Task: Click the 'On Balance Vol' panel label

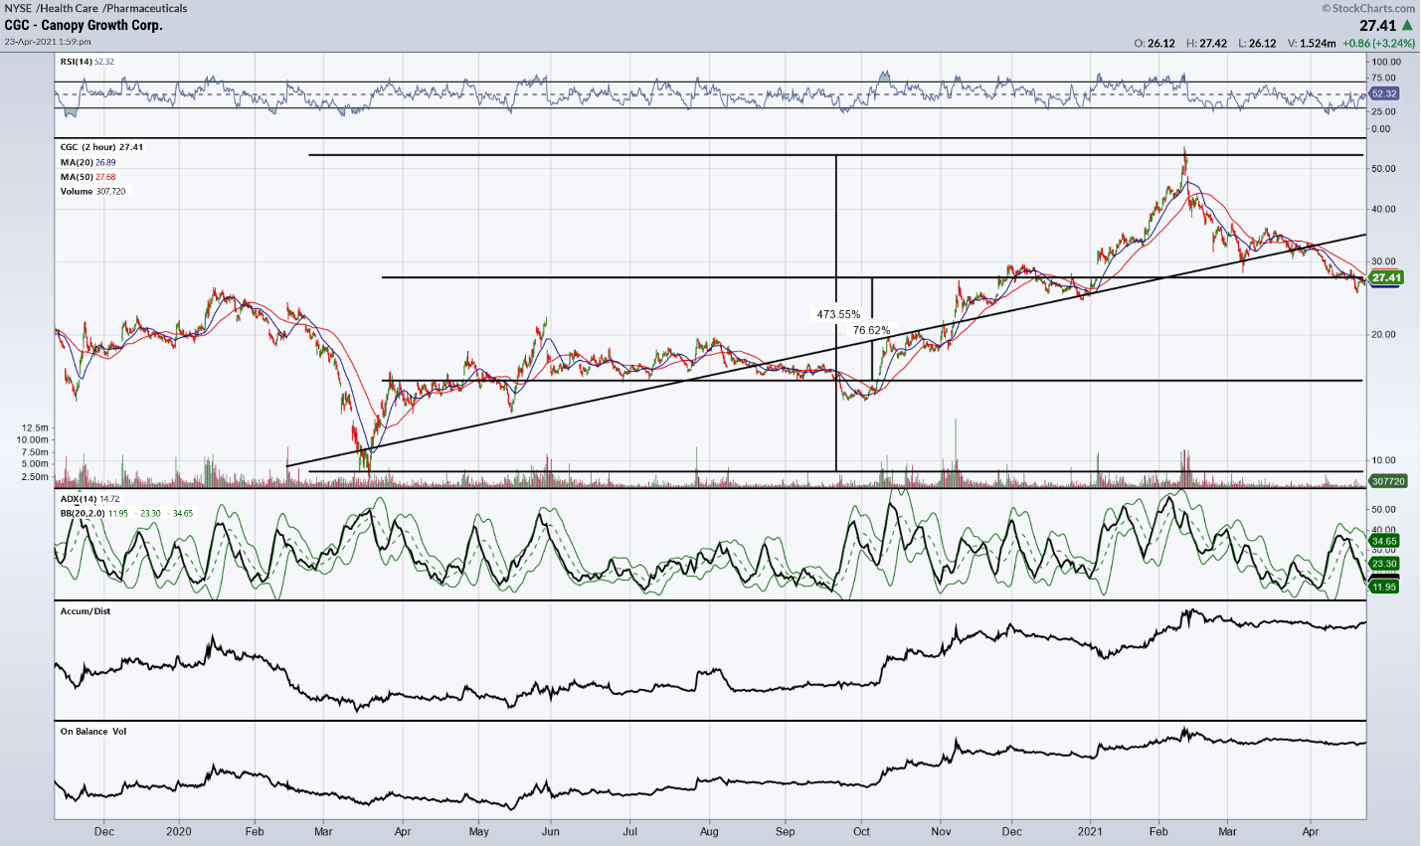Action: (93, 732)
